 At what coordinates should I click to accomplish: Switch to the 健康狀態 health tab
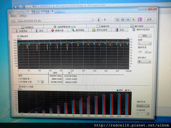point(58,31)
